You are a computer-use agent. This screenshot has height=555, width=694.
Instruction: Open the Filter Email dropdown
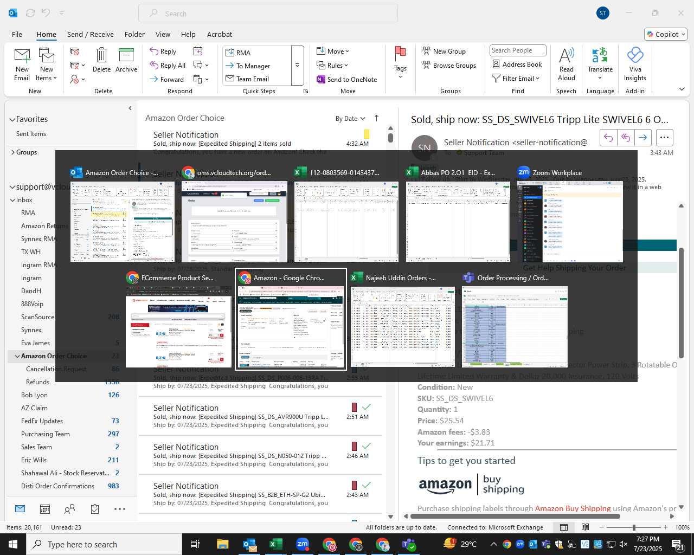tap(516, 79)
